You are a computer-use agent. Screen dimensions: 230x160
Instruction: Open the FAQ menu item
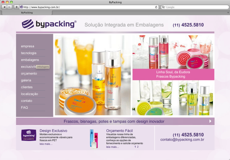click(24, 107)
